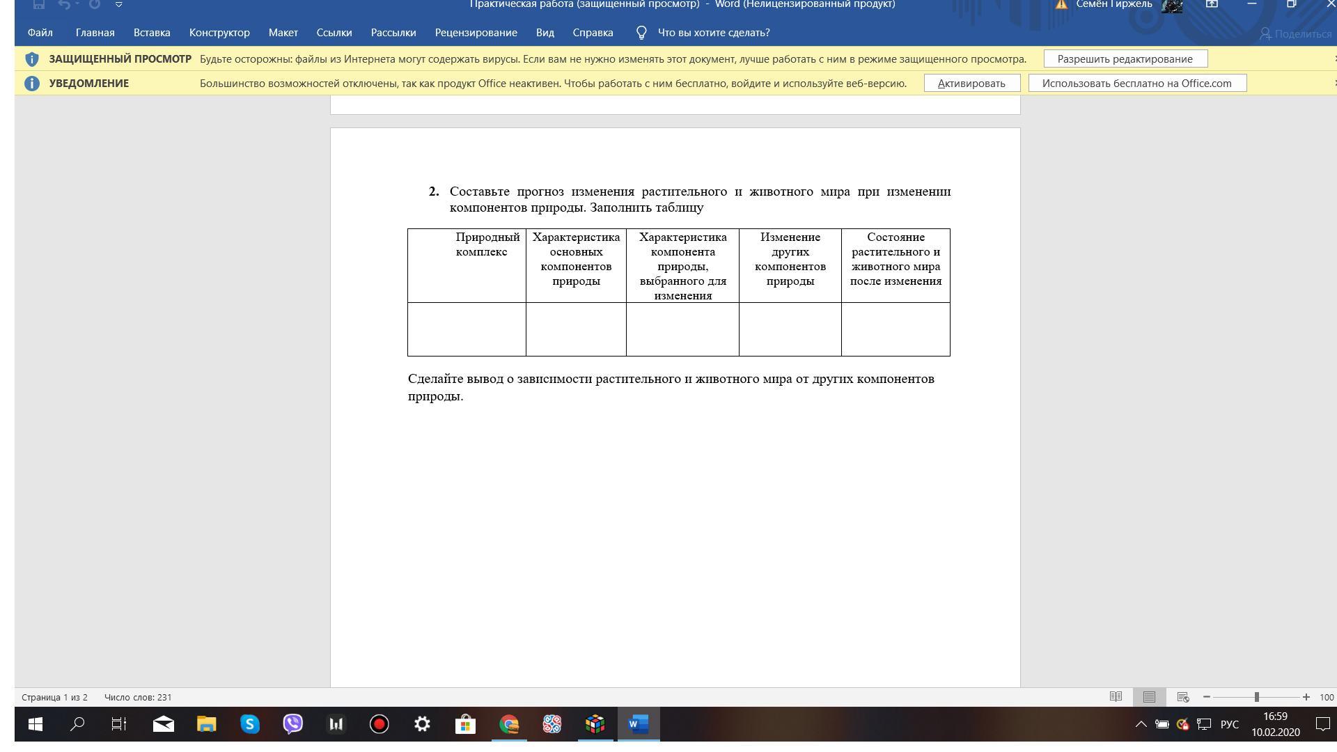Viewport: 1337px width, 752px height.
Task: Open the Файл menu
Action: [x=40, y=33]
